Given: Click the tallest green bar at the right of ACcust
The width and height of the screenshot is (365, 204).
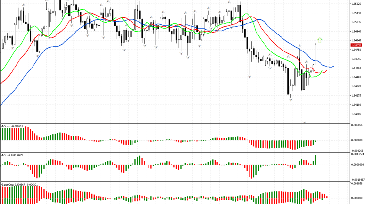Looking at the screenshot, I should 315,159.
